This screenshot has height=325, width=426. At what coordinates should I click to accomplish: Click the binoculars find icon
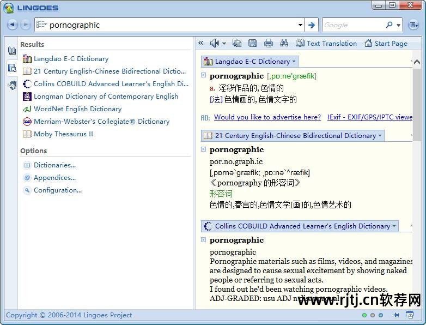(284, 43)
